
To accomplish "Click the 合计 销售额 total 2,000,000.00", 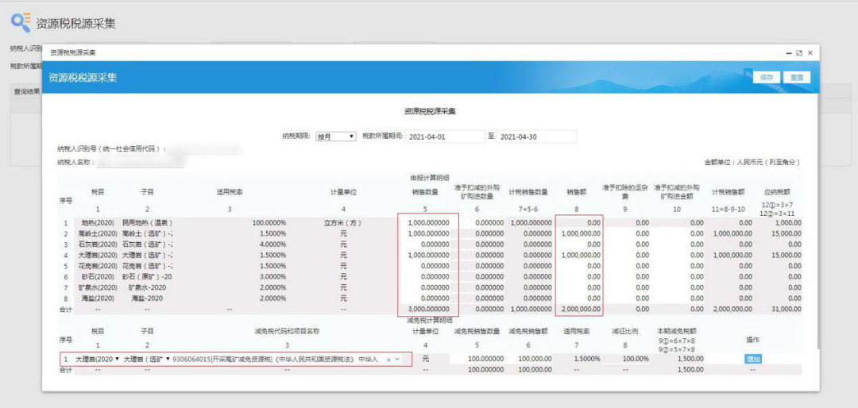I will point(581,310).
